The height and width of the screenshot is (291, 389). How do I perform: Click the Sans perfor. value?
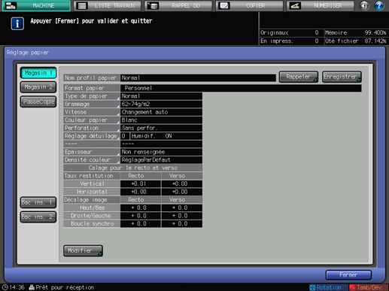(161, 128)
